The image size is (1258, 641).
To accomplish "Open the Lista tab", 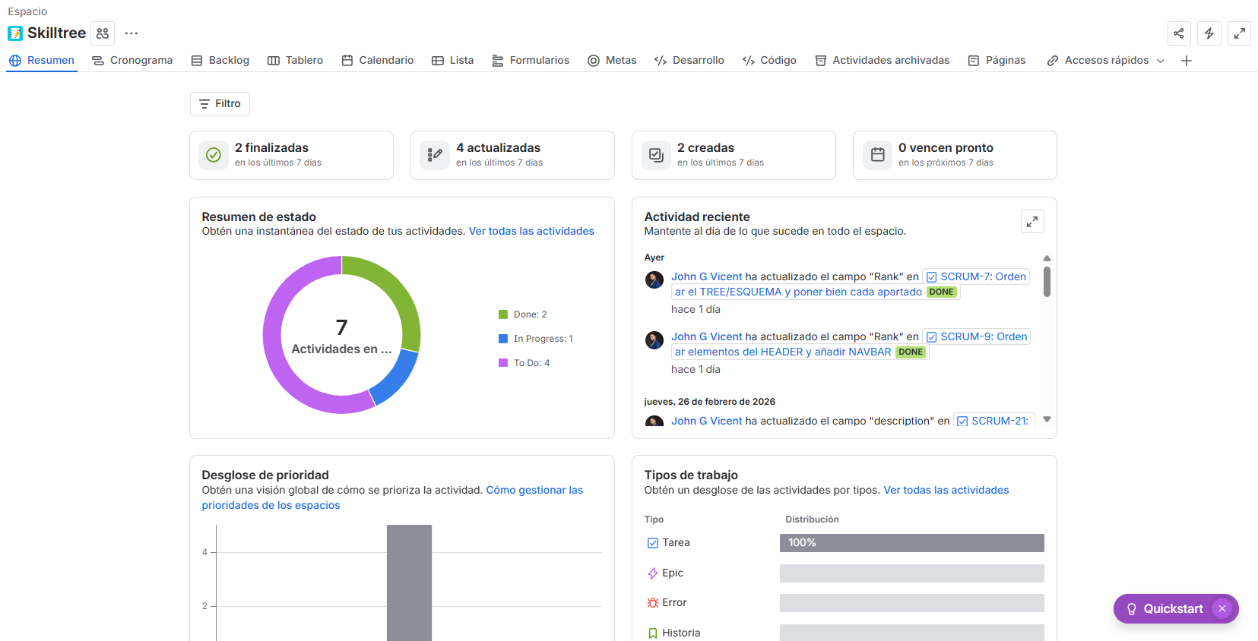I will click(453, 61).
